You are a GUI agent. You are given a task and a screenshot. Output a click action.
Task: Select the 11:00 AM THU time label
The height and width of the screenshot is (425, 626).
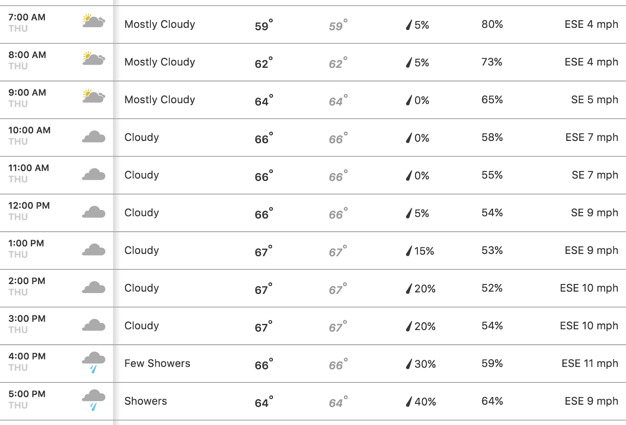pos(29,173)
